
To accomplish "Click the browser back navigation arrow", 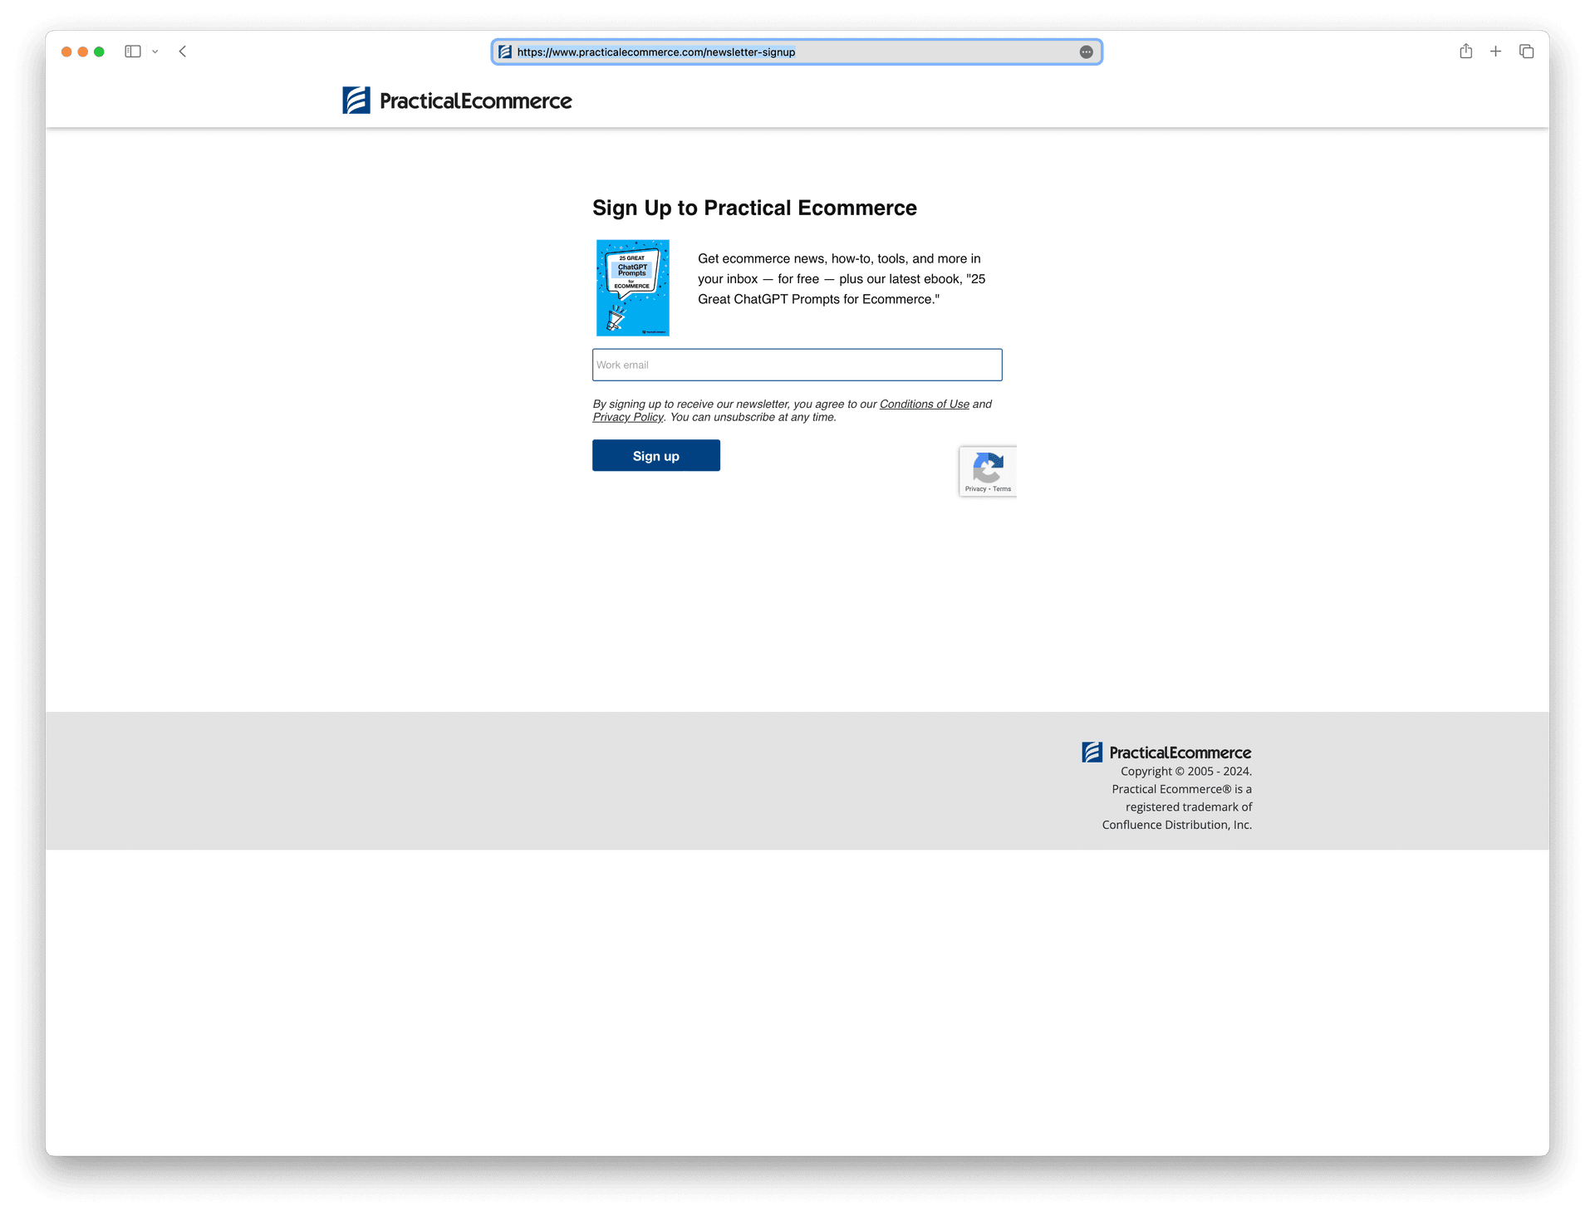I will click(x=183, y=51).
